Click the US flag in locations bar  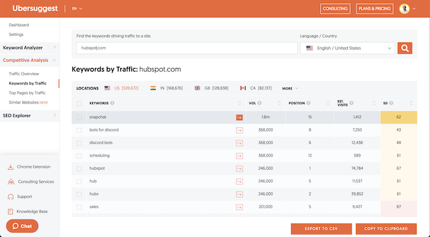point(107,88)
